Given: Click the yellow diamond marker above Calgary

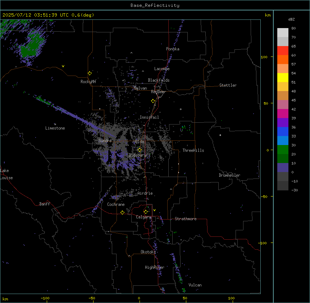Looking at the screenshot, I should (x=146, y=212).
